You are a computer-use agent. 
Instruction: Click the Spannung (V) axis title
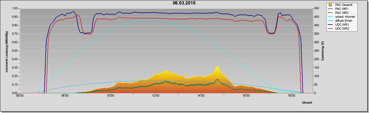coord(323,51)
